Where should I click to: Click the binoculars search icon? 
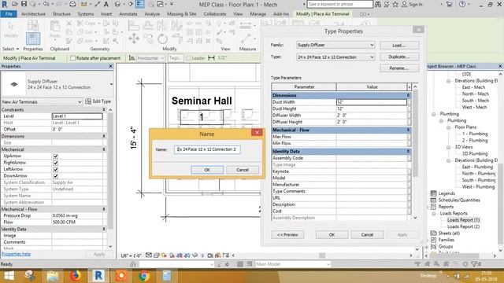point(378,4)
